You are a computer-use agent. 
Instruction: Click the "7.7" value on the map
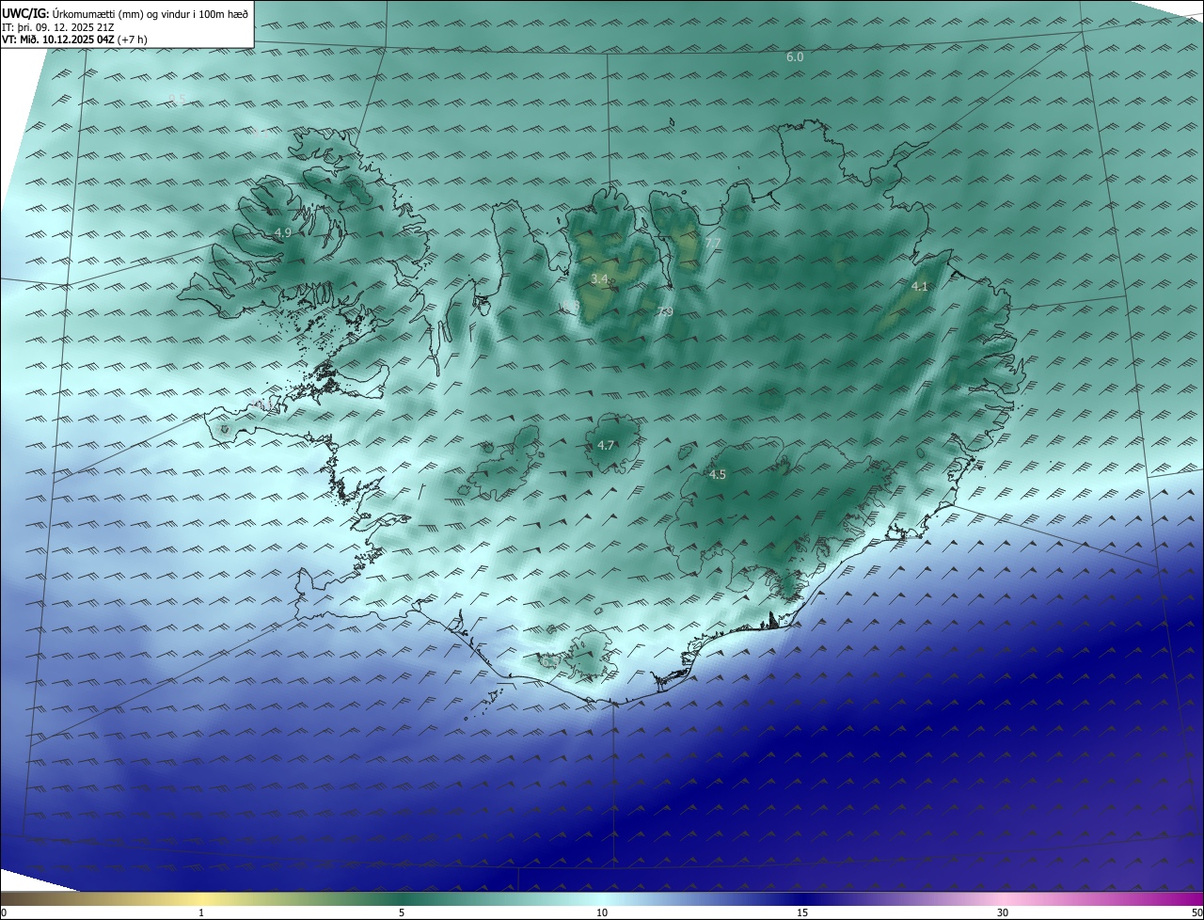point(713,244)
